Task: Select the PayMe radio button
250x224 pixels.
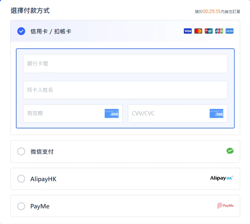Action: point(21,206)
